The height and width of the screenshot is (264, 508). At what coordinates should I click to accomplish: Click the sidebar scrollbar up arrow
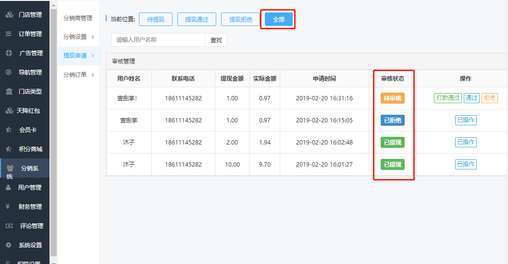point(53,5)
